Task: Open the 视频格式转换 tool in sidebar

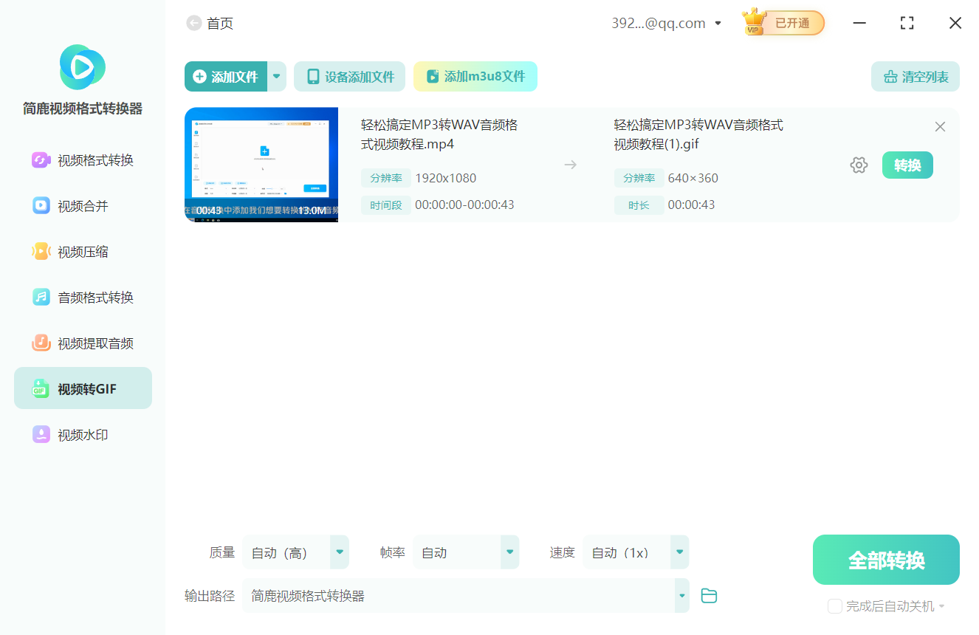Action: click(x=83, y=159)
